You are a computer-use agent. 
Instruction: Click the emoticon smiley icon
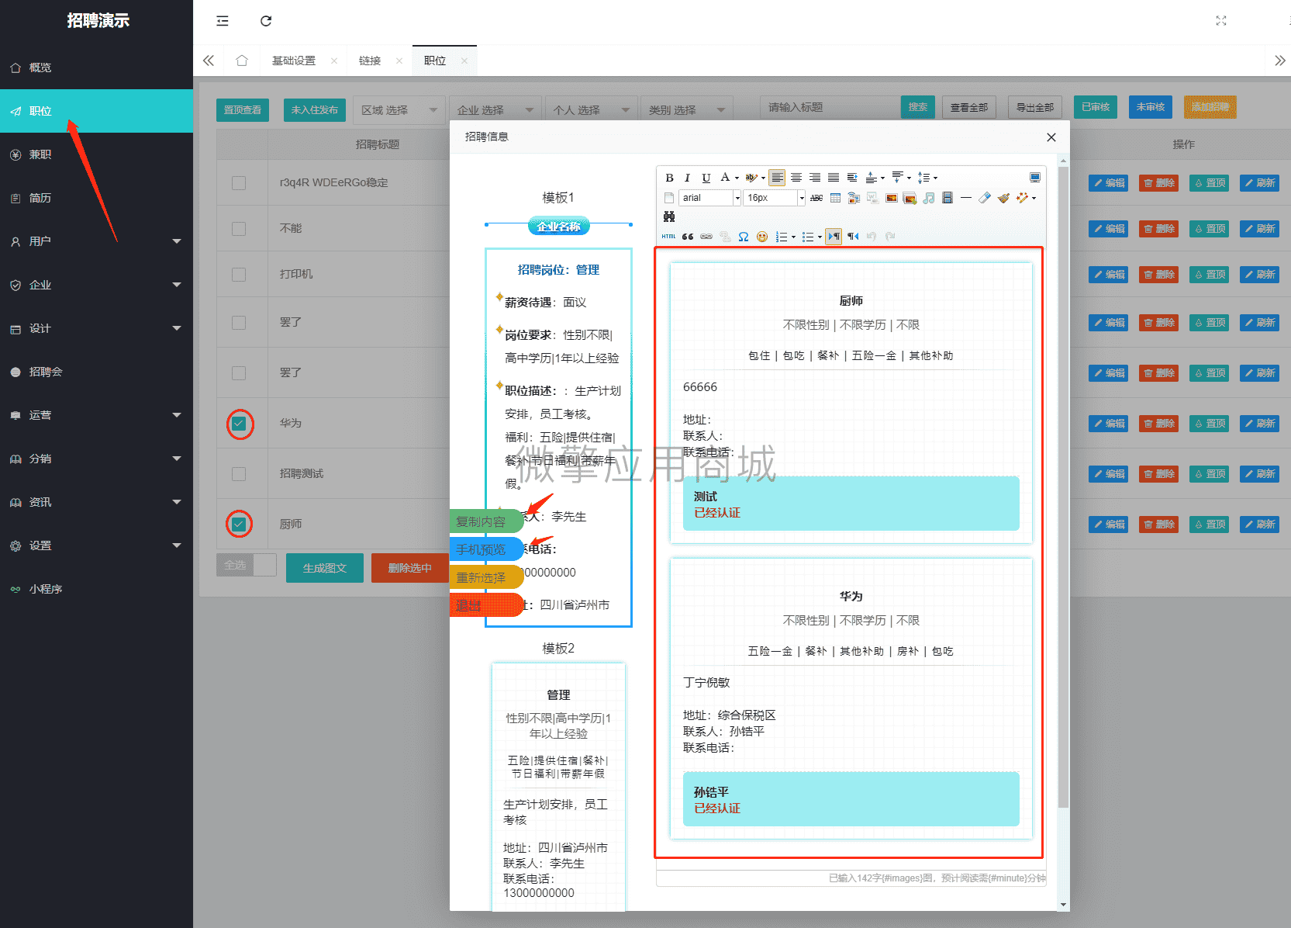(x=761, y=237)
